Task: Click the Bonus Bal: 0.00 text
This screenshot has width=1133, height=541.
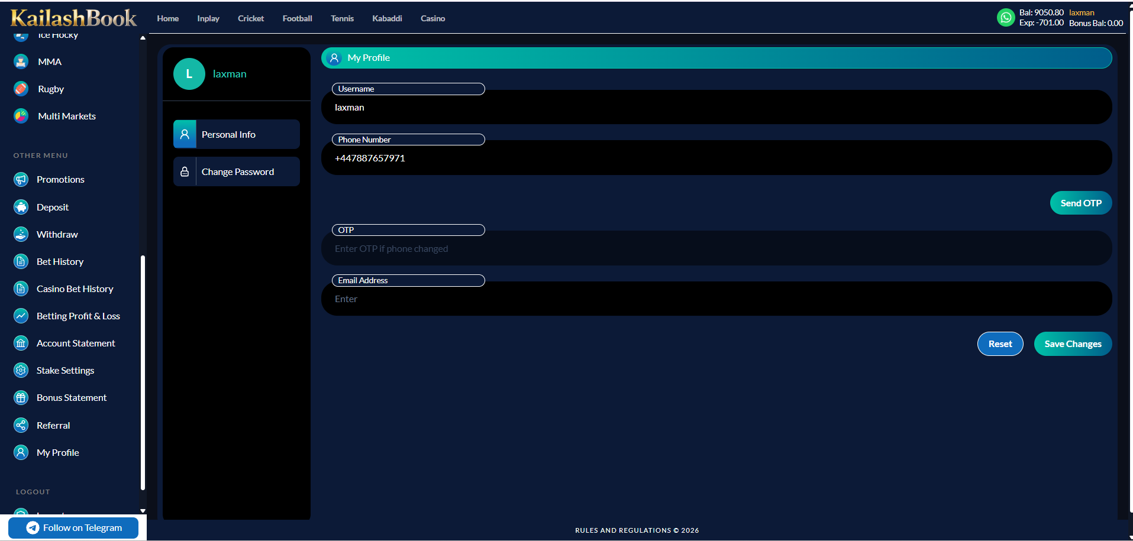Action: pos(1096,23)
